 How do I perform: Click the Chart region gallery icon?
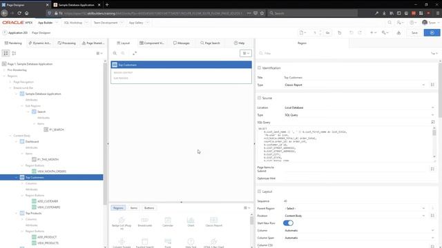(x=191, y=222)
